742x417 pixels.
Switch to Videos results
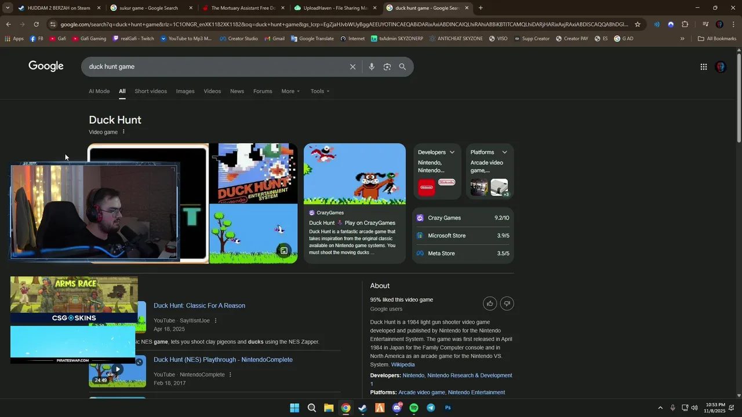[x=212, y=91]
